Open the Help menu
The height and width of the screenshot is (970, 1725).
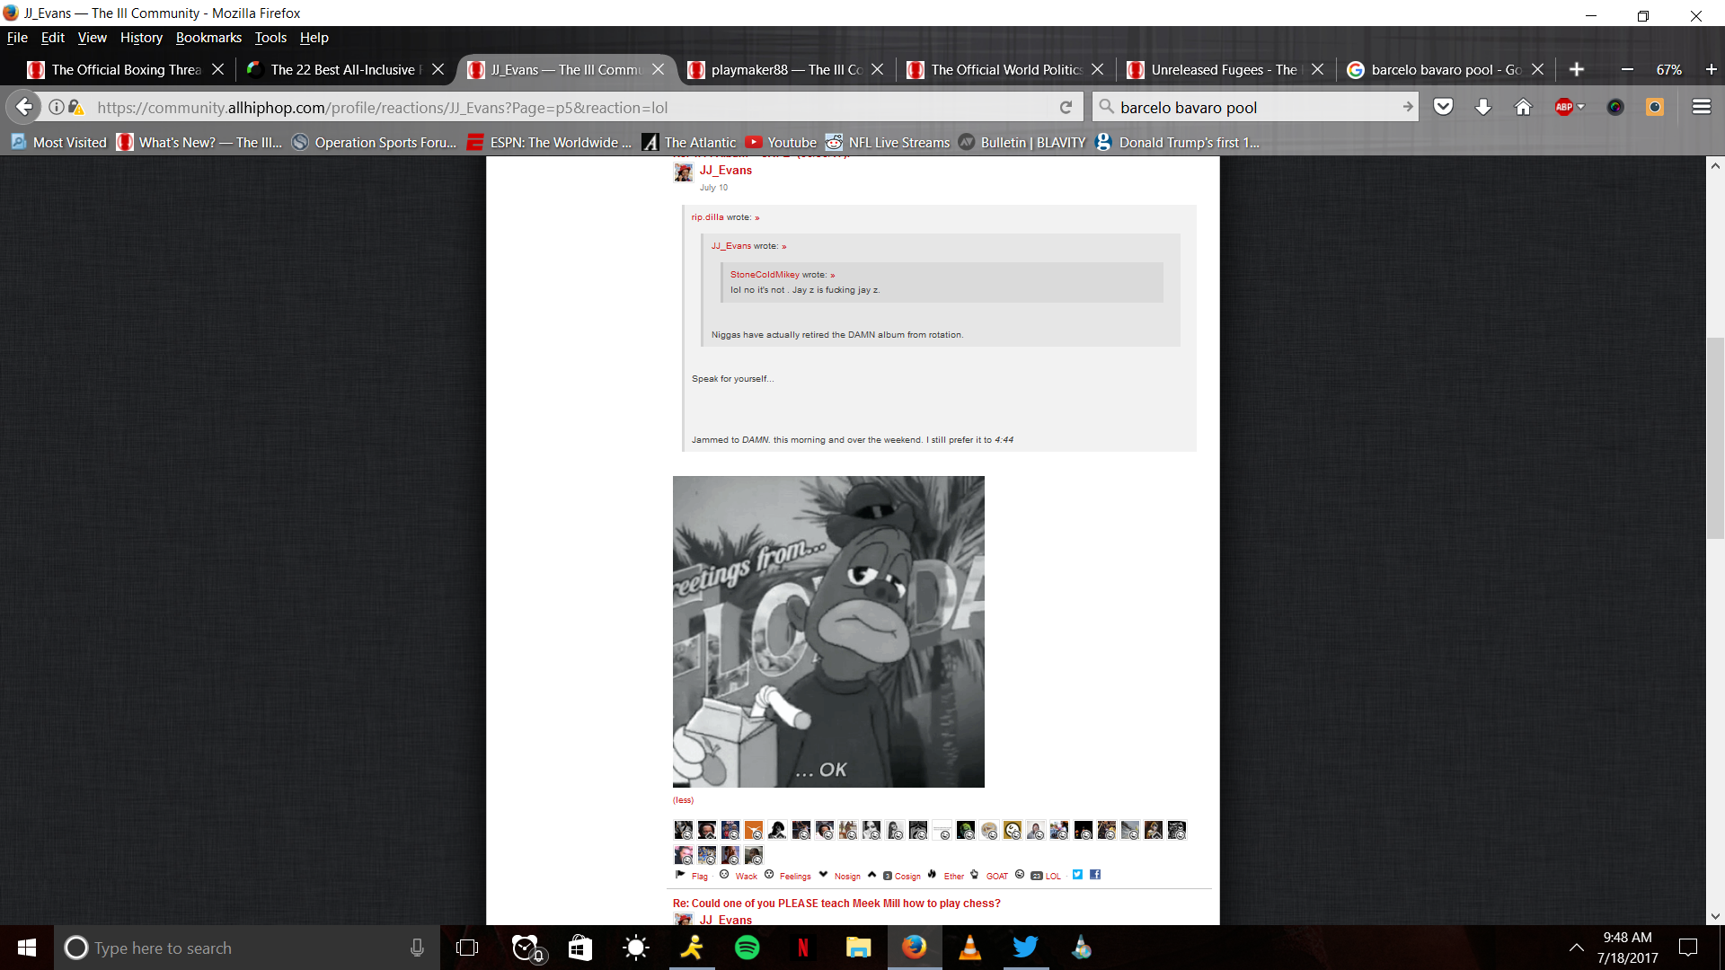pyautogui.click(x=314, y=38)
